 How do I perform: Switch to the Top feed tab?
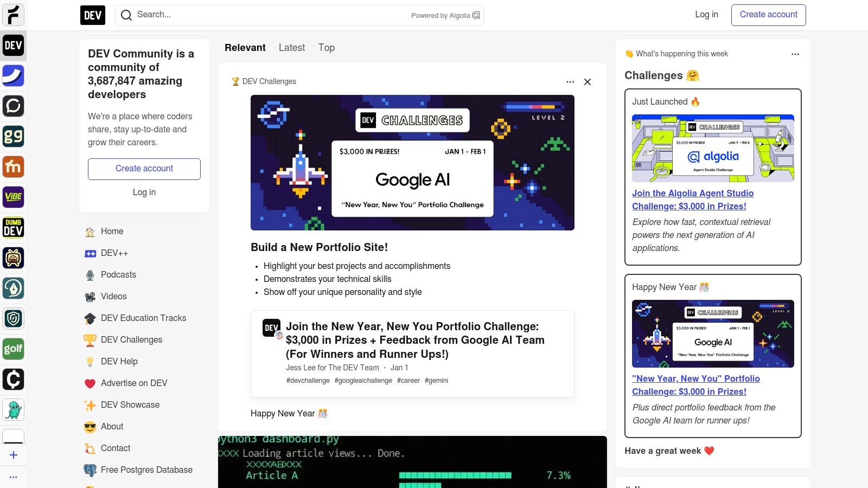click(x=326, y=48)
